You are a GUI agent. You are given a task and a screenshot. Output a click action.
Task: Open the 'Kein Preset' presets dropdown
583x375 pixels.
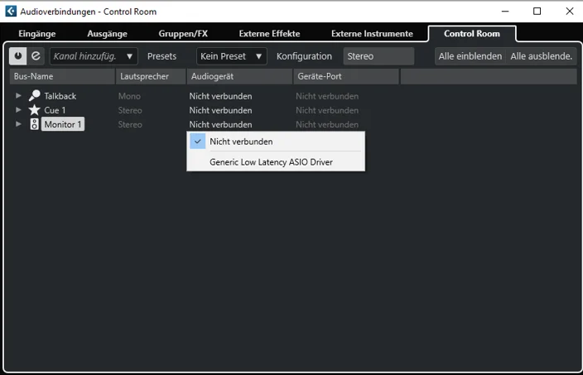(x=231, y=56)
